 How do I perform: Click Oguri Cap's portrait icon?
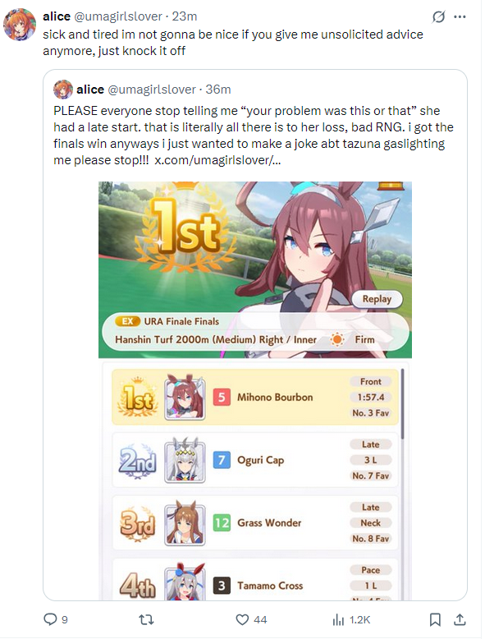point(185,461)
